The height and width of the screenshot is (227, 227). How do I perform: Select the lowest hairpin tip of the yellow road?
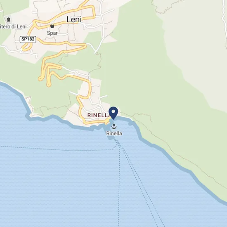49,85
